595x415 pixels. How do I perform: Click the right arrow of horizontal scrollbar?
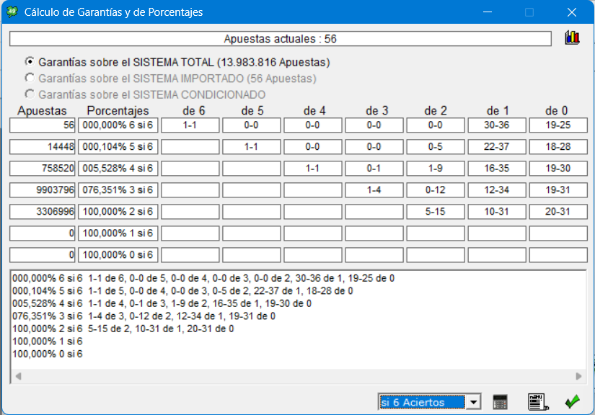pyautogui.click(x=578, y=376)
